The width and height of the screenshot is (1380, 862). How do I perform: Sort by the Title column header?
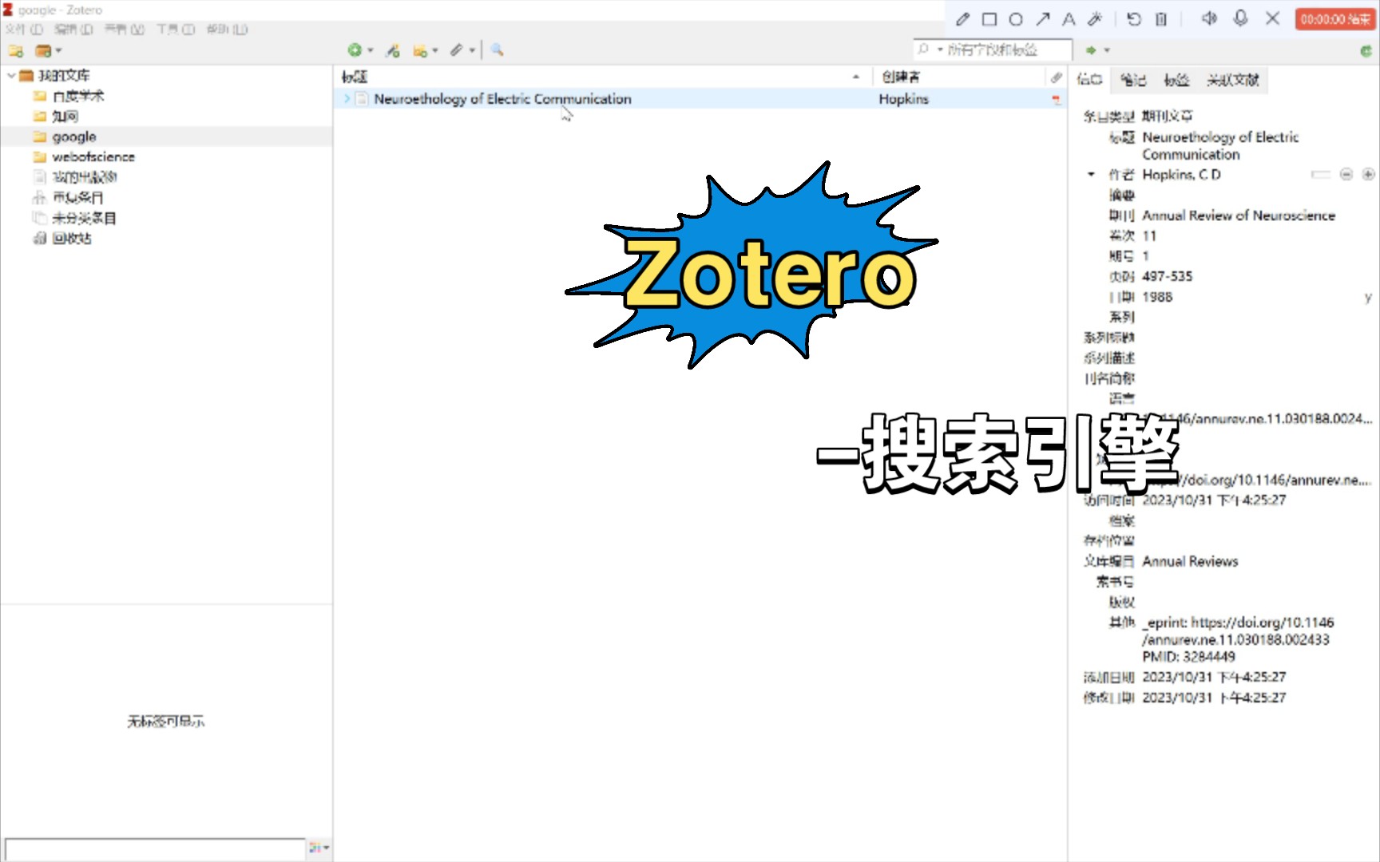coord(604,77)
